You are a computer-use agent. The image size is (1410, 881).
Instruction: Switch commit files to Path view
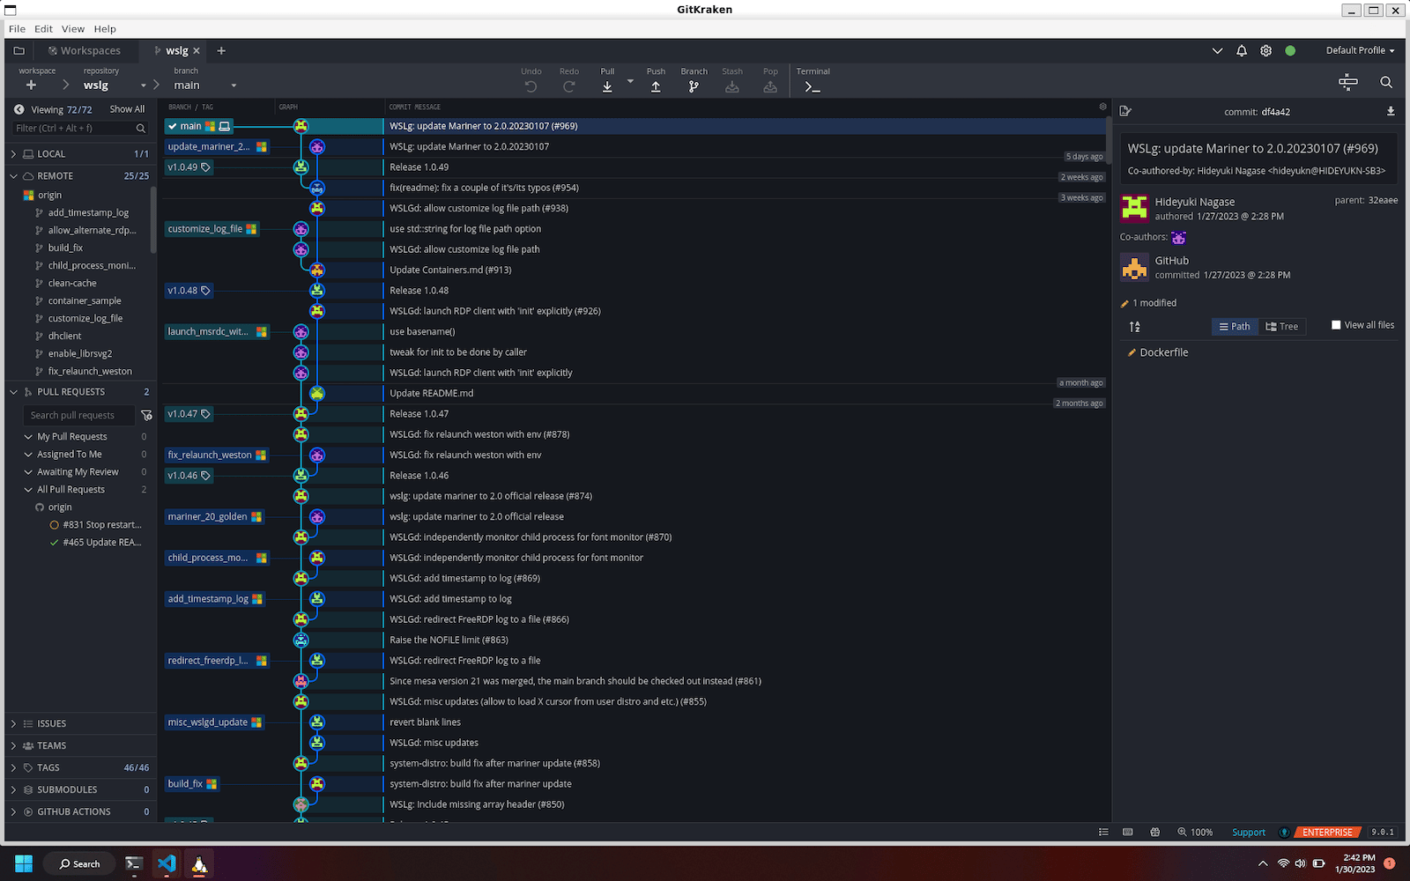tap(1234, 326)
